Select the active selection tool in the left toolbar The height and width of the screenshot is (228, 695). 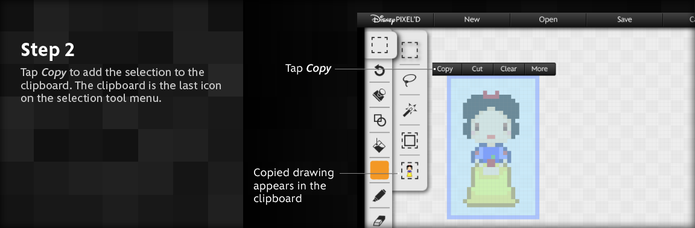(379, 45)
